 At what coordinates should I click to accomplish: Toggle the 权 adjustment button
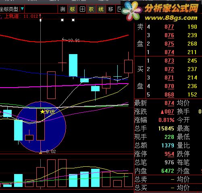[x=92, y=9]
